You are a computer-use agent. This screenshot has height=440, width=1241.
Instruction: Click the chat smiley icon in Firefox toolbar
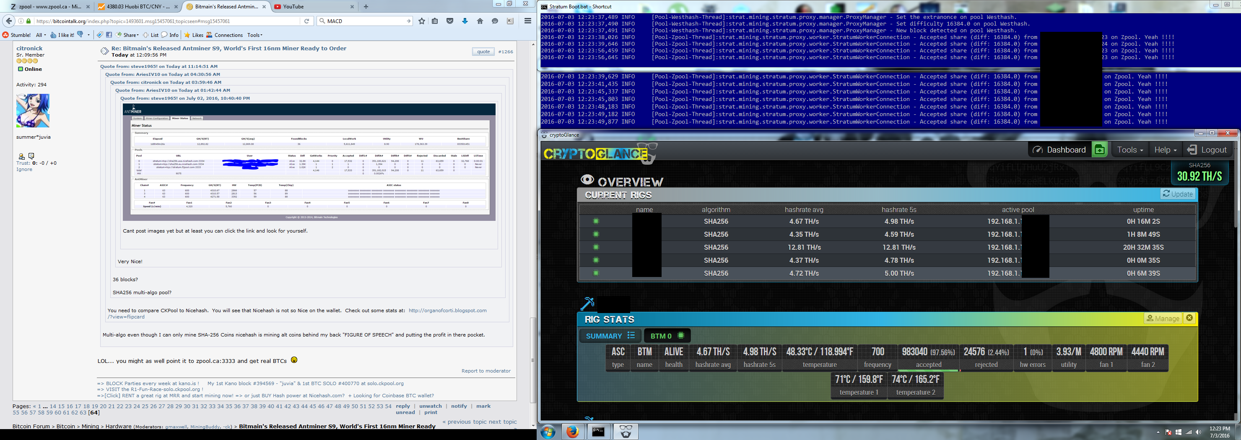pos(495,21)
